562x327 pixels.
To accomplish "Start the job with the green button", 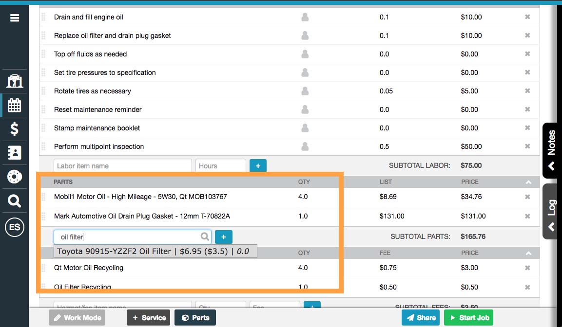I will (x=468, y=317).
